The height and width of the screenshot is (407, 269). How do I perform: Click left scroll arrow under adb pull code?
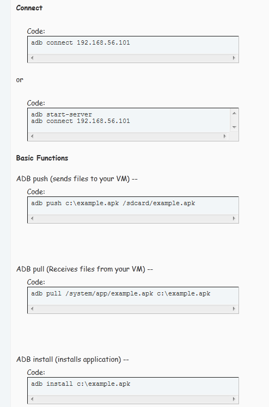tap(32, 309)
